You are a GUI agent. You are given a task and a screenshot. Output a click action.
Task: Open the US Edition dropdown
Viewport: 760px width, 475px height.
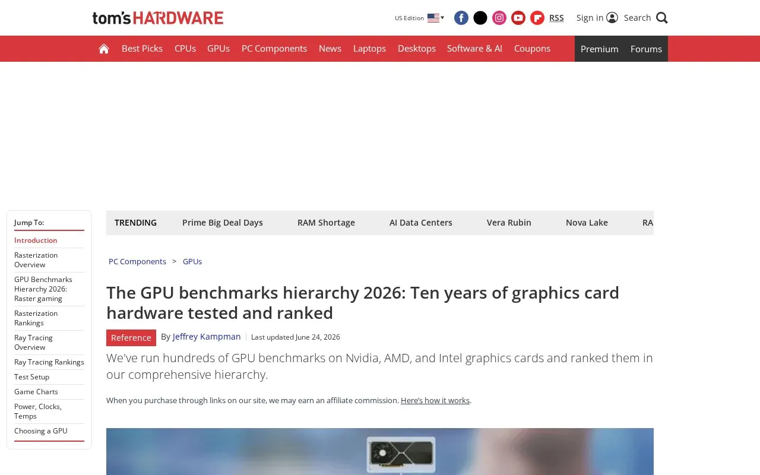point(419,18)
